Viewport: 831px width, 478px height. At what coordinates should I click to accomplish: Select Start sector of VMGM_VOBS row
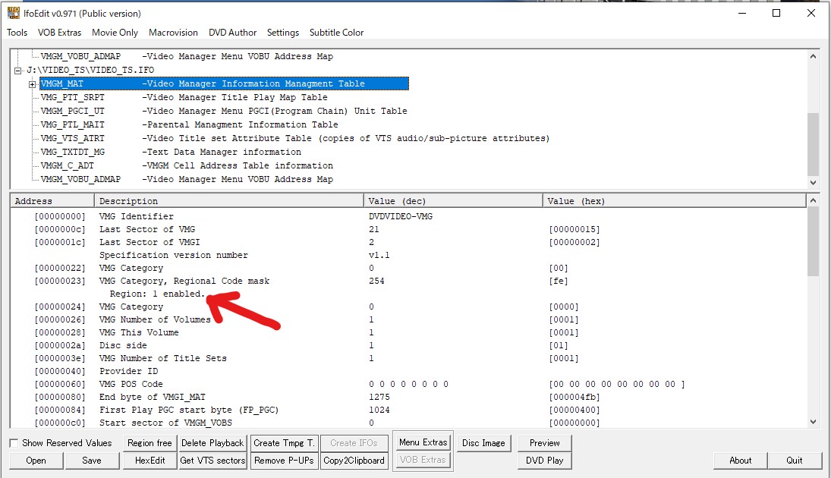click(408, 423)
